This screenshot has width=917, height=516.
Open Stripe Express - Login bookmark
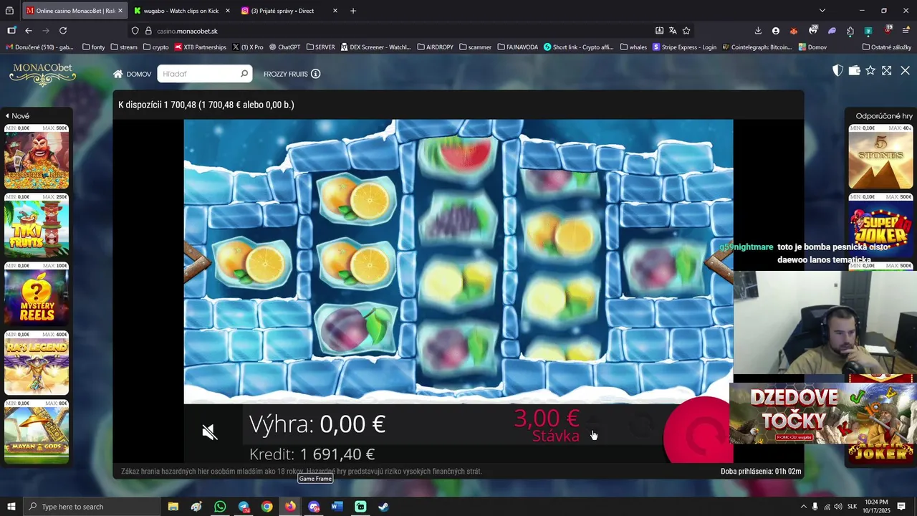685,47
